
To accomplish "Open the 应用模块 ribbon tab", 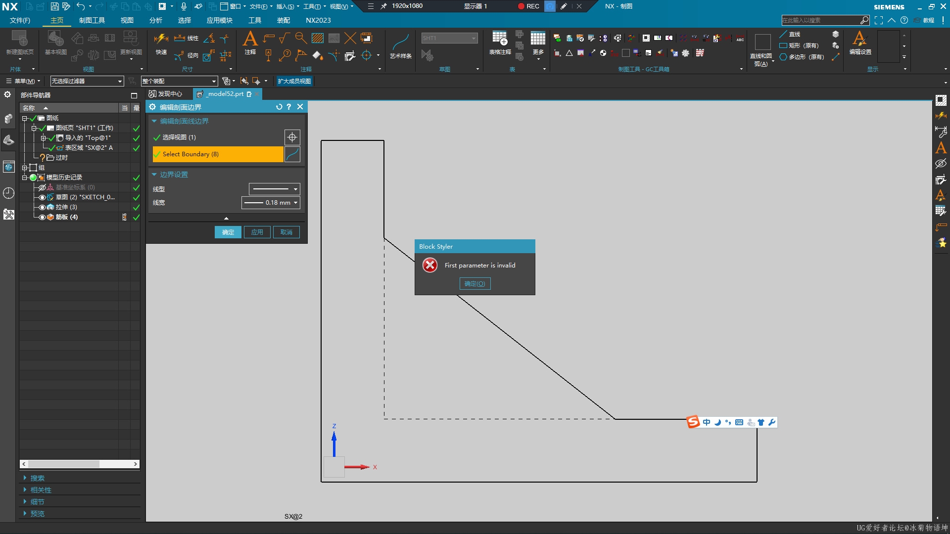I will (x=219, y=20).
